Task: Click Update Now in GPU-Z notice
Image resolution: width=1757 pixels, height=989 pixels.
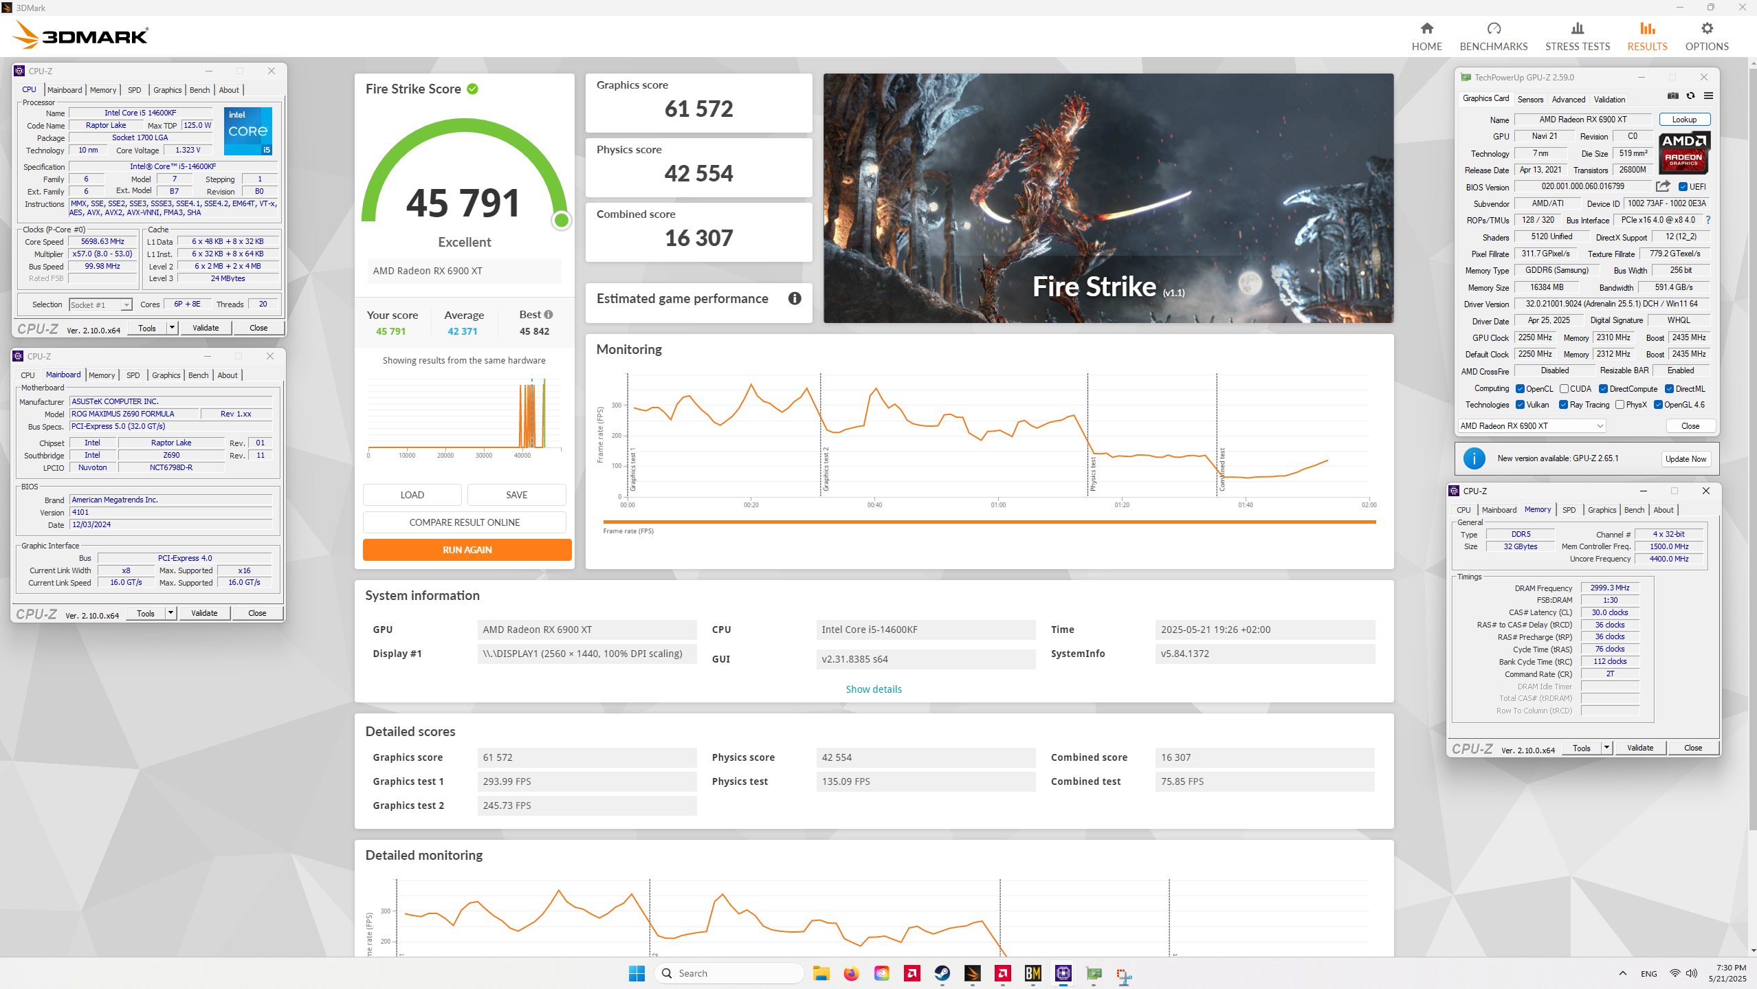Action: 1686,459
